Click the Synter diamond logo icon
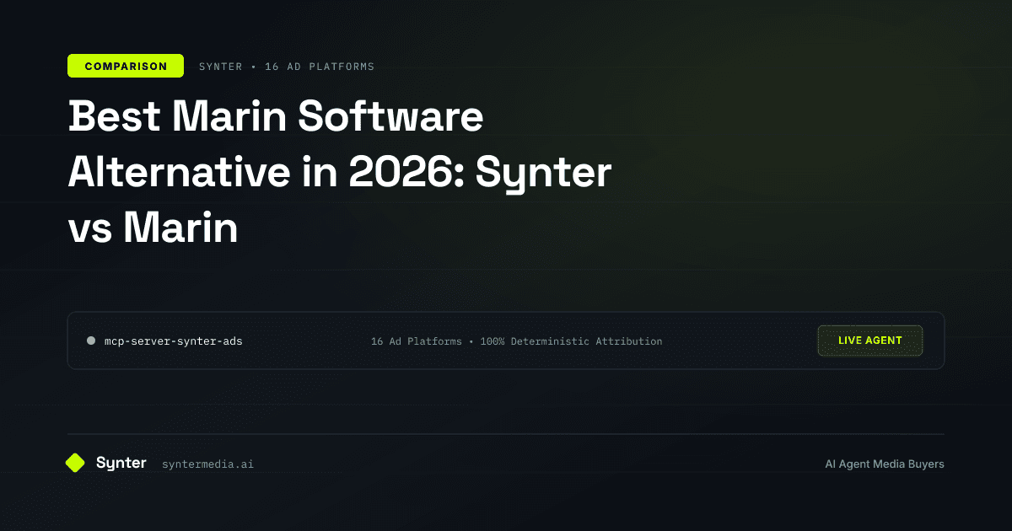The height and width of the screenshot is (531, 1012). pyautogui.click(x=75, y=463)
